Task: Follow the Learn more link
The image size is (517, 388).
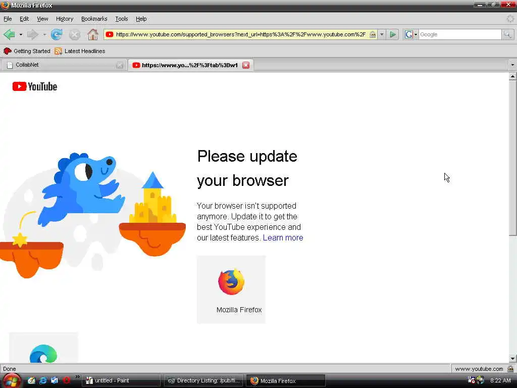Action: click(x=283, y=237)
